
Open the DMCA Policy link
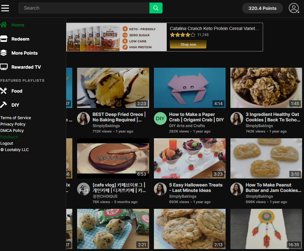12,131
